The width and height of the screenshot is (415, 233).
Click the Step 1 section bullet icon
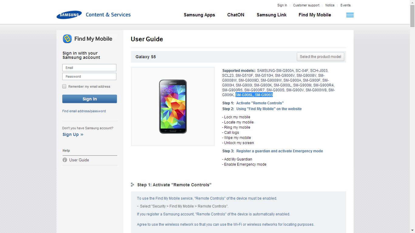click(x=132, y=184)
